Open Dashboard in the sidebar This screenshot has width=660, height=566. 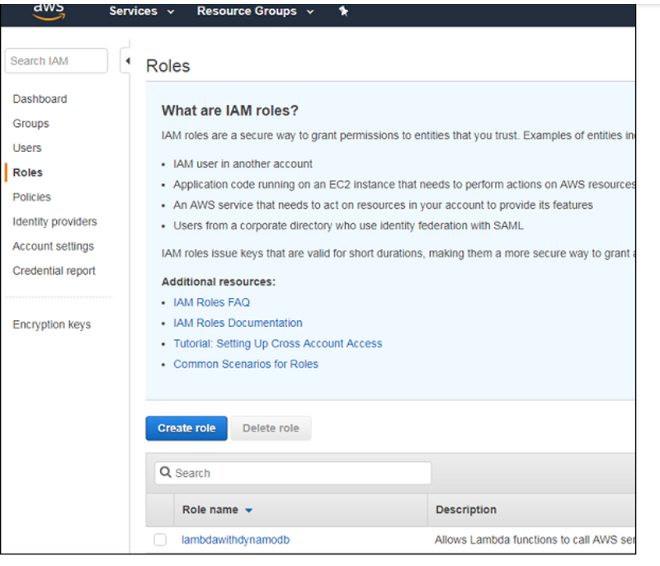point(40,99)
